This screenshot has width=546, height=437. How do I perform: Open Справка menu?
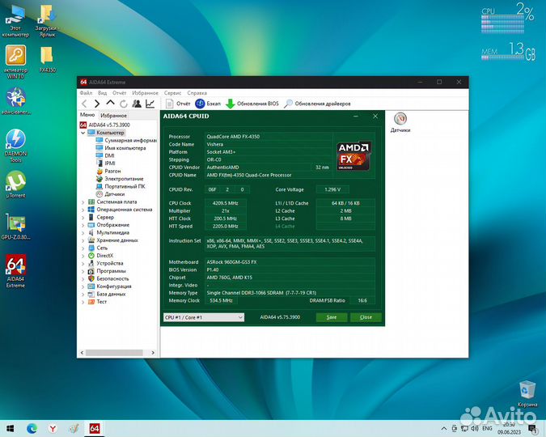pos(197,93)
